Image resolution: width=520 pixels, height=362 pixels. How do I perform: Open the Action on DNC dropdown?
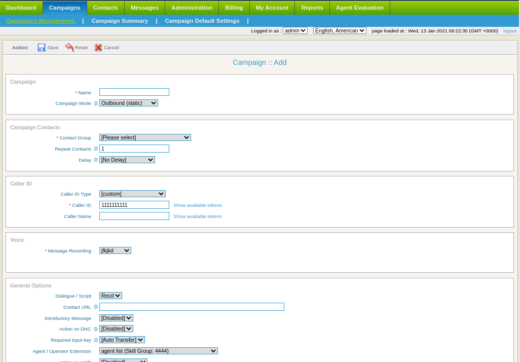pyautogui.click(x=116, y=329)
